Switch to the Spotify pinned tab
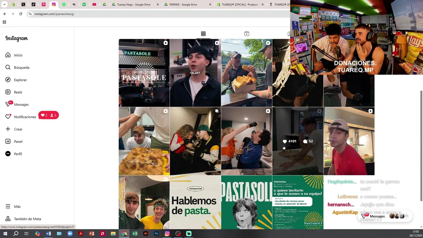The height and width of the screenshot is (238, 423). point(64,5)
